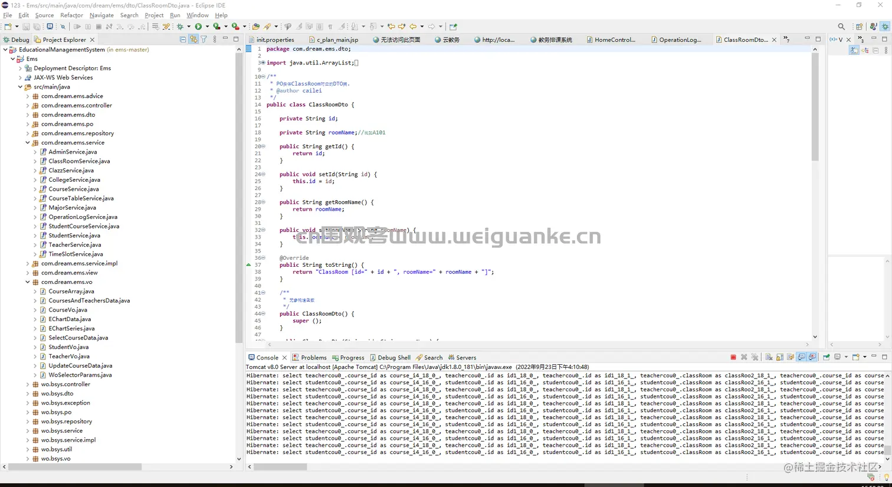Show the hidden editor tabs list
892x487 pixels.
[x=786, y=40]
